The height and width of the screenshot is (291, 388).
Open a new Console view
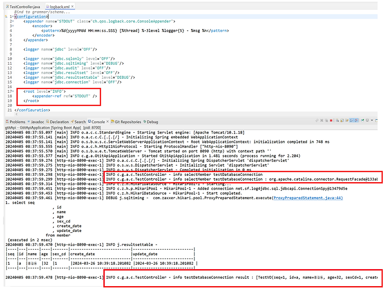(x=376, y=120)
